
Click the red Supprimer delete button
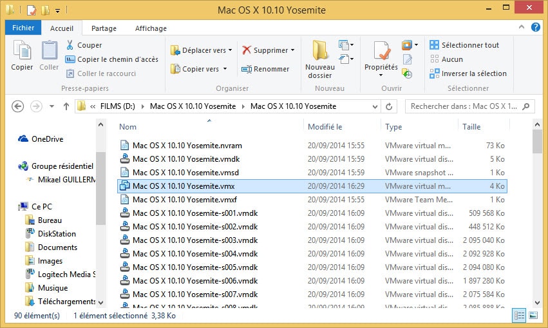[x=267, y=50]
